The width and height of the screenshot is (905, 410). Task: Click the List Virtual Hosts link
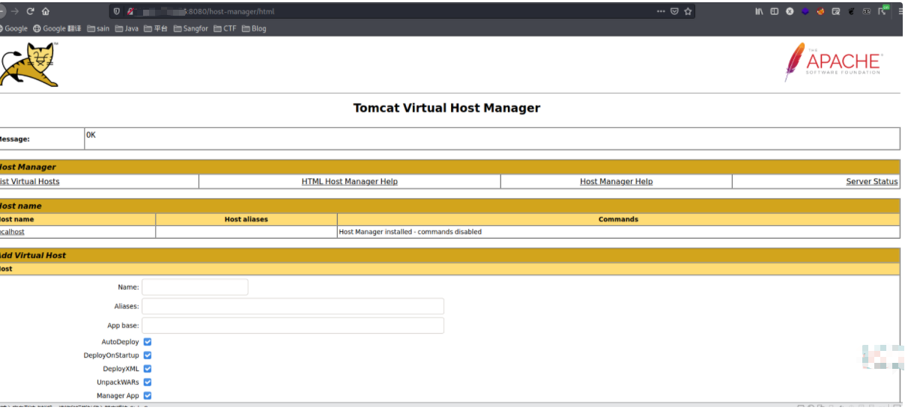[x=29, y=182]
